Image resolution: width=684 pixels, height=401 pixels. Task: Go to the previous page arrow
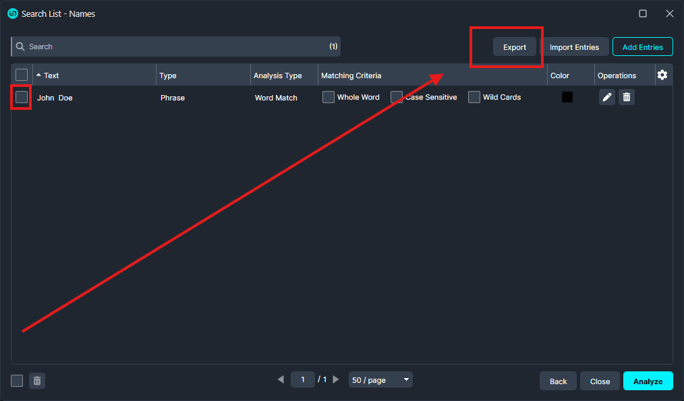(281, 379)
